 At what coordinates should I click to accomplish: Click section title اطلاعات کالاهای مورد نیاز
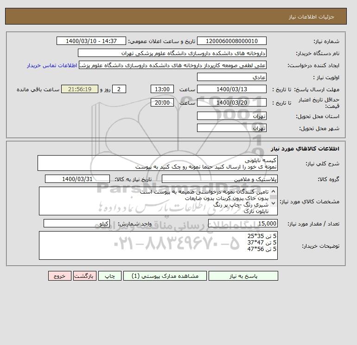(305, 149)
